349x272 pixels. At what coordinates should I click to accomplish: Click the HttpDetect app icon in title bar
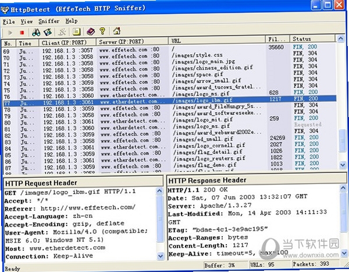(5, 10)
